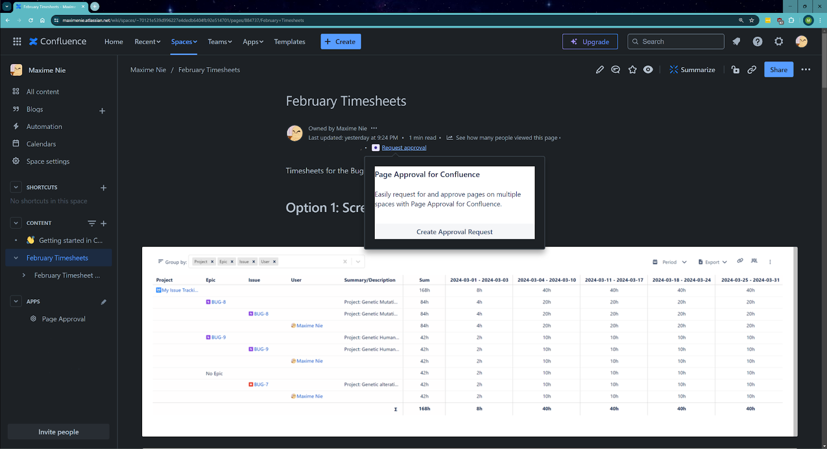Open the Recent dropdown menu
The height and width of the screenshot is (449, 827).
pos(147,42)
